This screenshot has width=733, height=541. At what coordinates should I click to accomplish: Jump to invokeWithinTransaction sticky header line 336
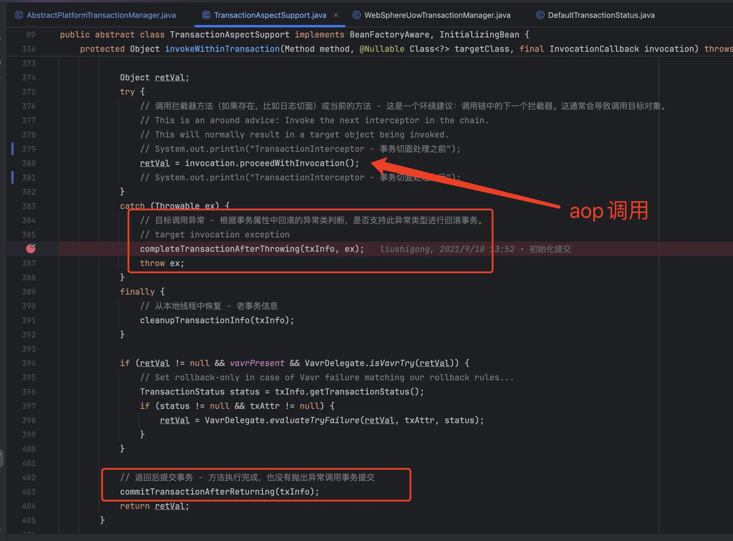click(x=222, y=49)
